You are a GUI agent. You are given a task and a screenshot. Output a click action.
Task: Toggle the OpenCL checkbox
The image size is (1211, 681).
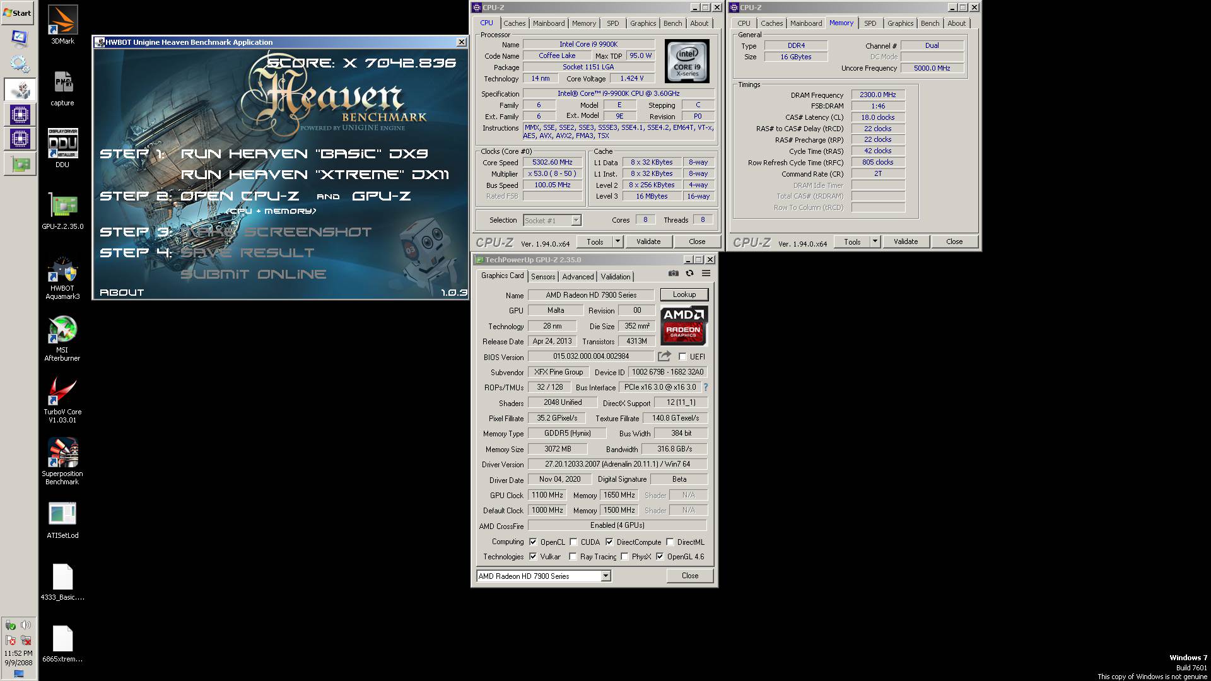click(x=533, y=542)
